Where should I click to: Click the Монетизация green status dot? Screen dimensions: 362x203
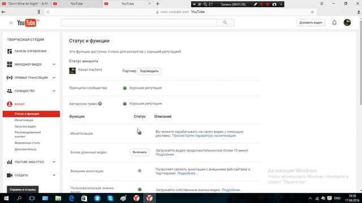[140, 133]
